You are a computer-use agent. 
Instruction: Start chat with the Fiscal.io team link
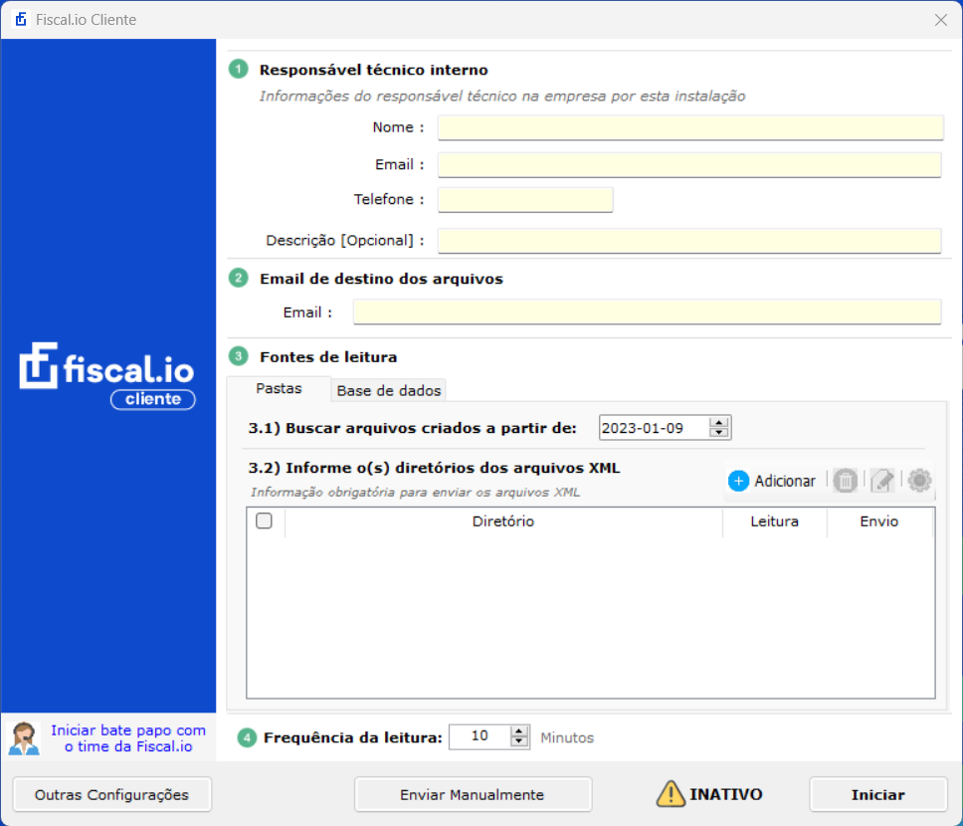pyautogui.click(x=128, y=738)
